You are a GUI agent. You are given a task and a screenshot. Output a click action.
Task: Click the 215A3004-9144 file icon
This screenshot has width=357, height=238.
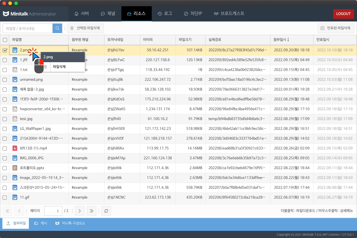(15, 138)
